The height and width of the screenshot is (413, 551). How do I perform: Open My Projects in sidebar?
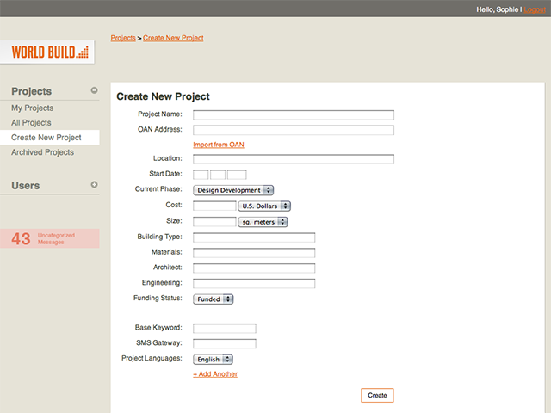33,108
